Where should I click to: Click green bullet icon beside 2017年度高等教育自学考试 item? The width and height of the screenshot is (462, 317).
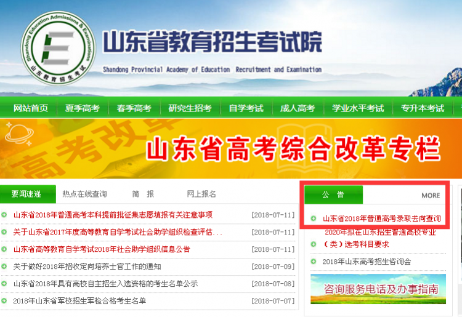4,232
